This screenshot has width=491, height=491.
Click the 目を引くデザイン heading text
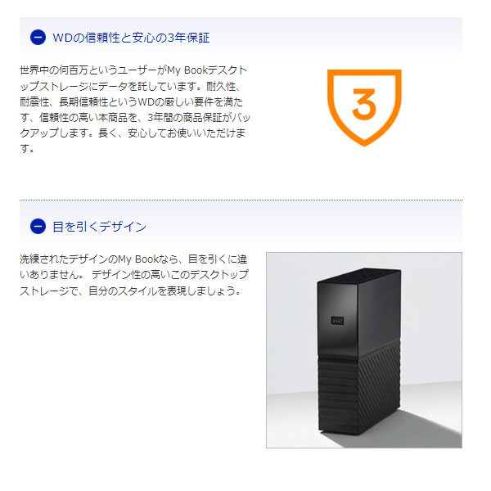click(x=99, y=227)
